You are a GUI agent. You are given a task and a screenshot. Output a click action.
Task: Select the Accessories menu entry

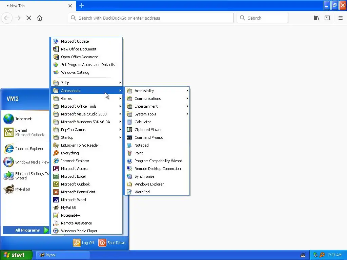coord(87,91)
